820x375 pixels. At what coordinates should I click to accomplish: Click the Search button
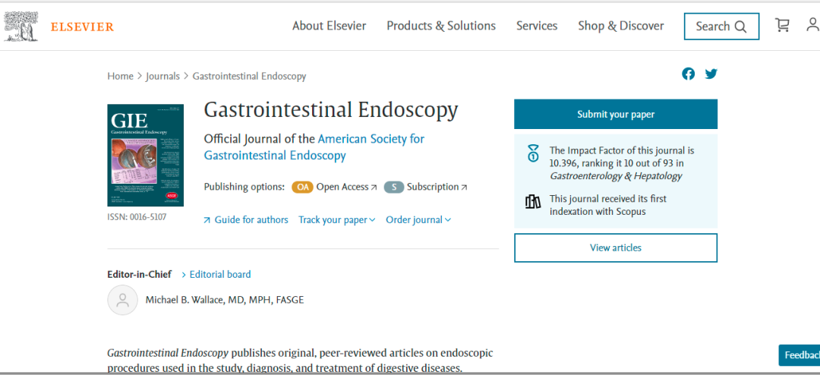[721, 27]
